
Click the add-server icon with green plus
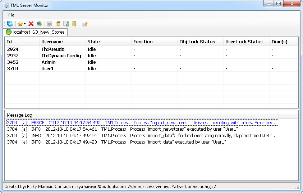tap(39, 24)
